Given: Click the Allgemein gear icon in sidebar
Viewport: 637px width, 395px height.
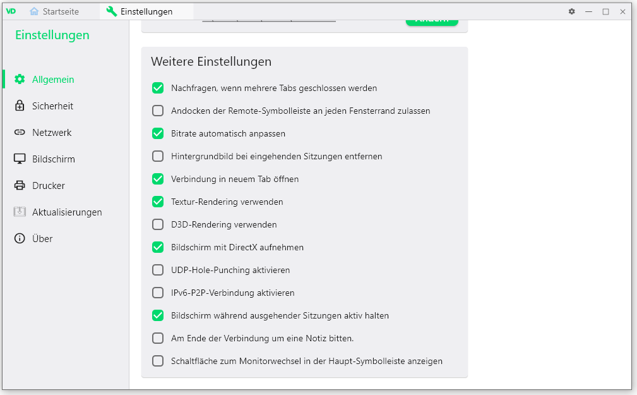Looking at the screenshot, I should 20,80.
